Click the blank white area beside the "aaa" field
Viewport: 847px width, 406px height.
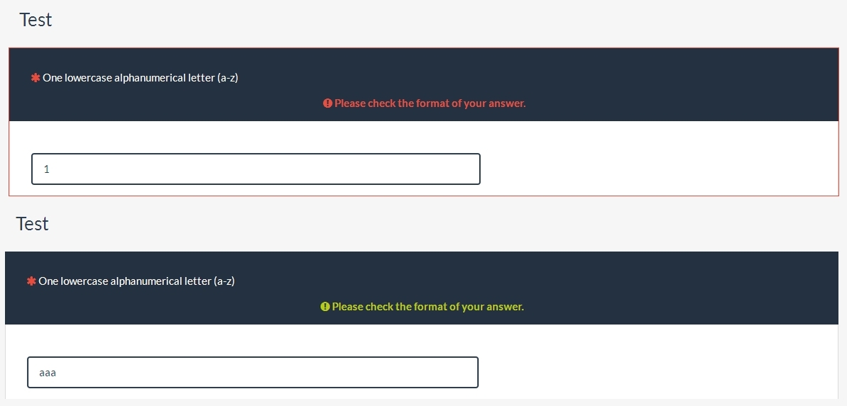coord(653,372)
